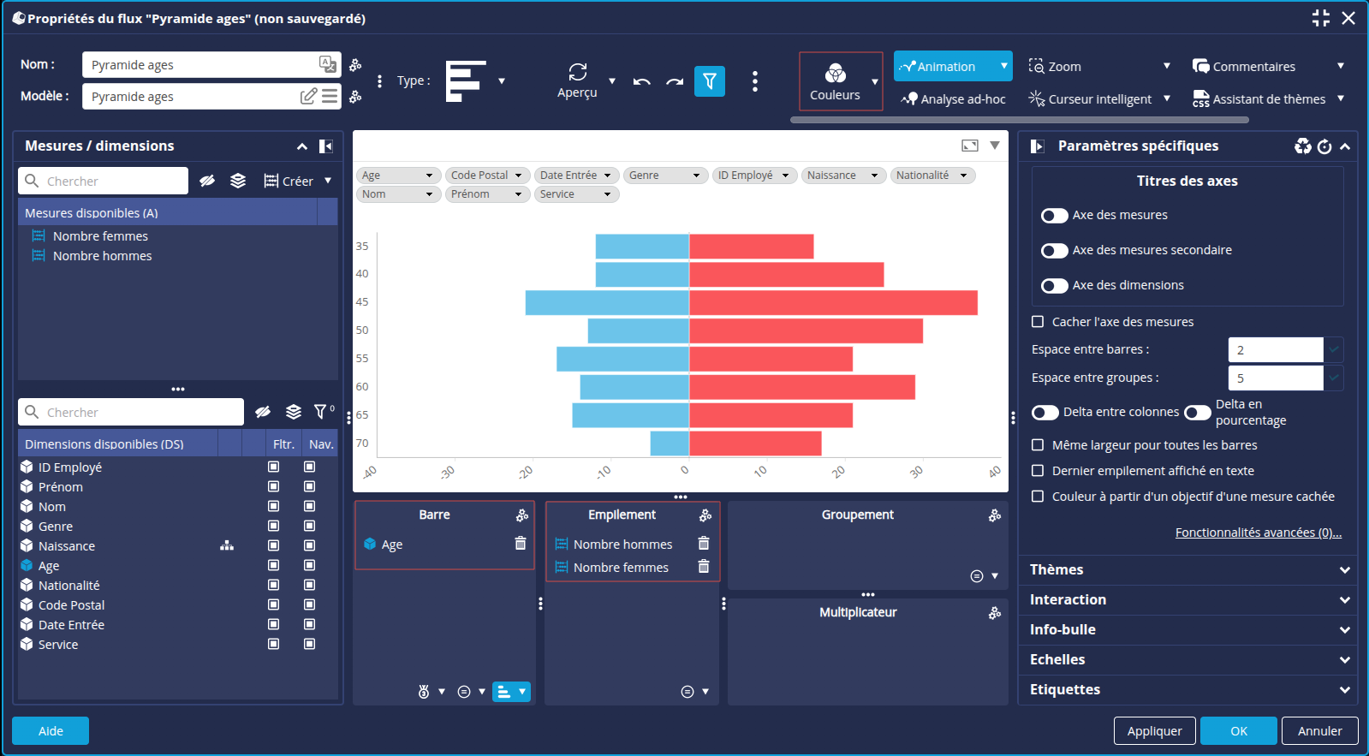
Task: Click the Appliquer button
Action: tap(1153, 731)
